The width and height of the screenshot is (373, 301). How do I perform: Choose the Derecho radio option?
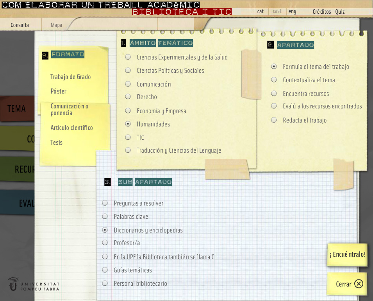click(x=128, y=97)
